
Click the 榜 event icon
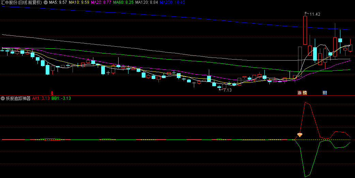click(x=305, y=93)
